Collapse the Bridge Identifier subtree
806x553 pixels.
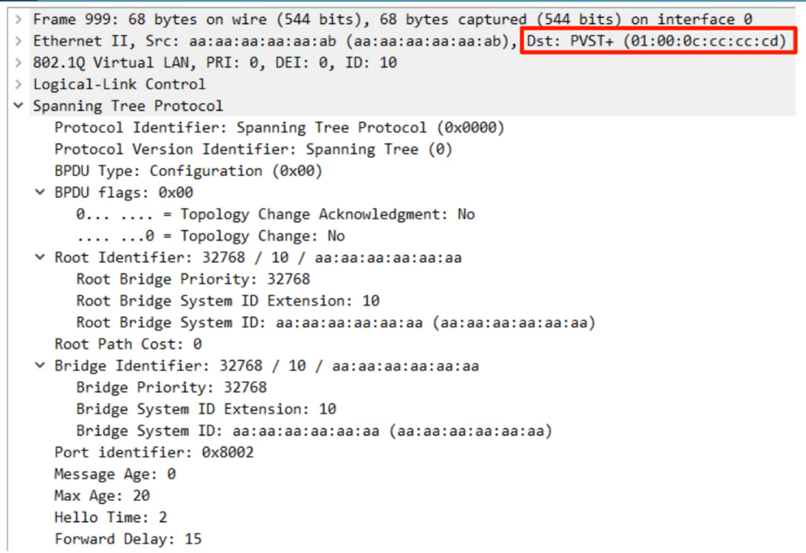point(40,366)
